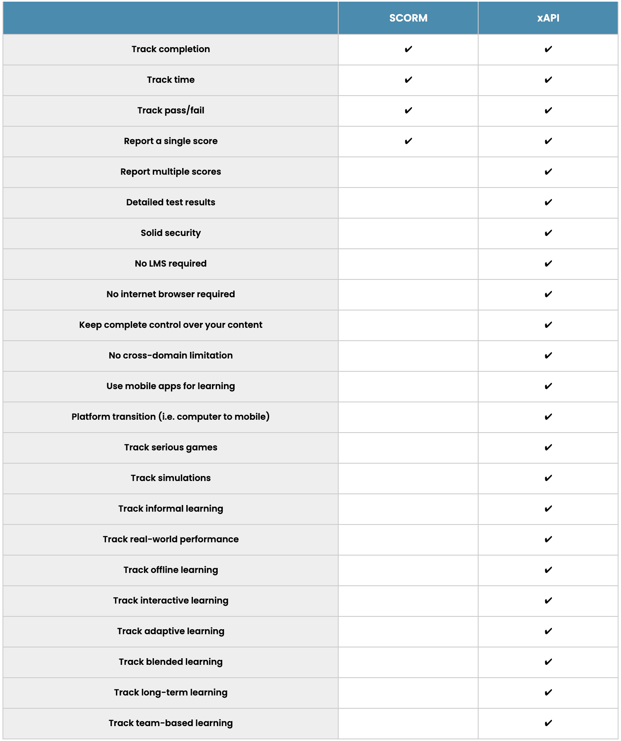Image resolution: width=621 pixels, height=741 pixels.
Task: Click the Keep complete control over your content label
Action: [171, 325]
